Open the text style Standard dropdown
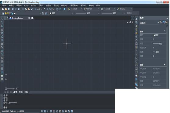The height and width of the screenshot is (113, 170). click(82, 9)
